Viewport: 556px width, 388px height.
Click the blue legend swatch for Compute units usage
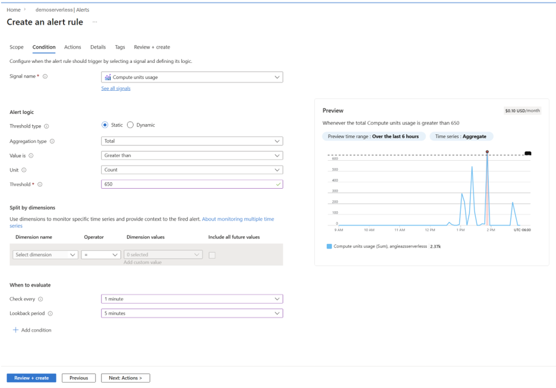click(329, 246)
